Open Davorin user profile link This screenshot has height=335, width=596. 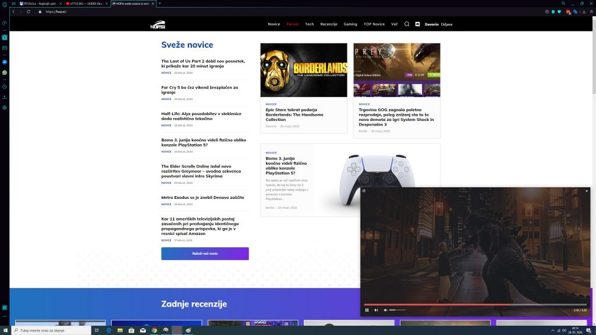431,24
